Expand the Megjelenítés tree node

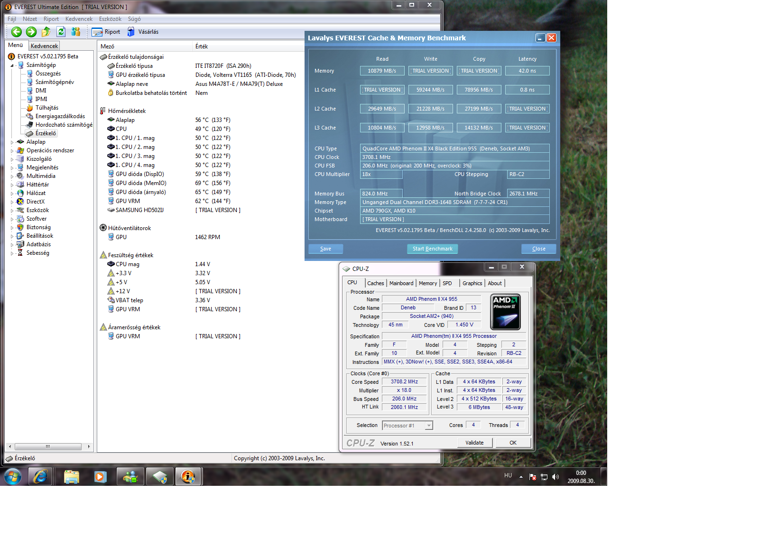[x=12, y=167]
